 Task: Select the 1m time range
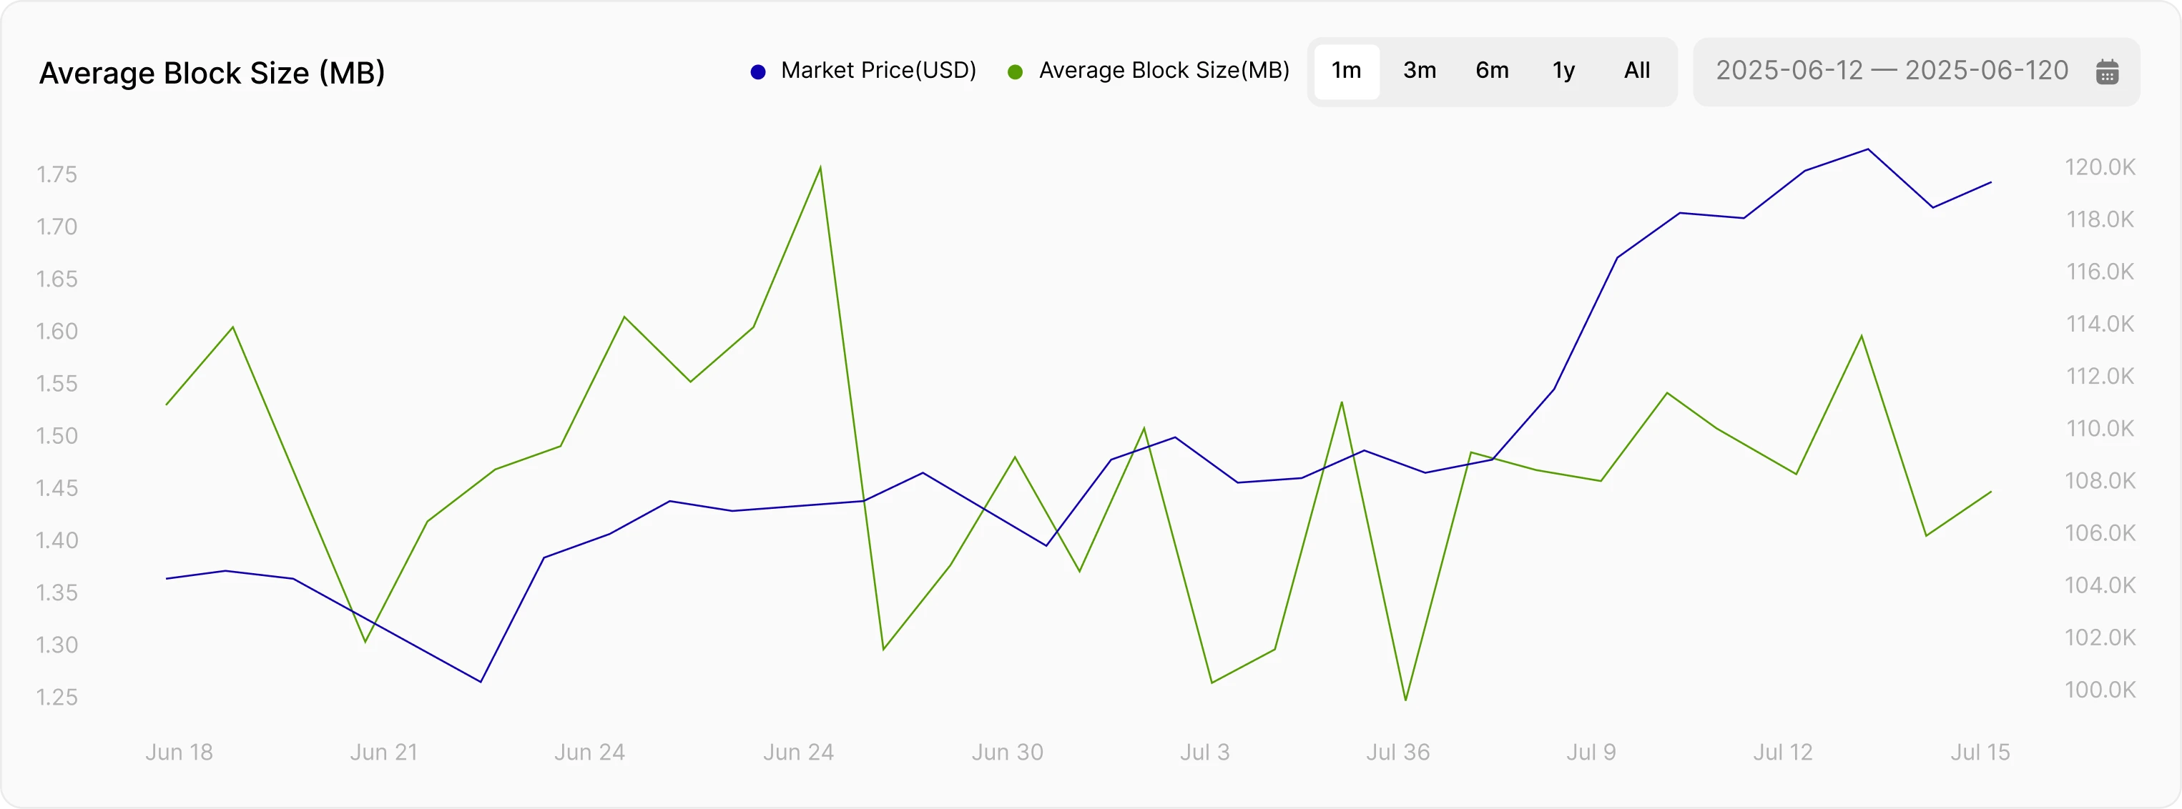click(1346, 71)
